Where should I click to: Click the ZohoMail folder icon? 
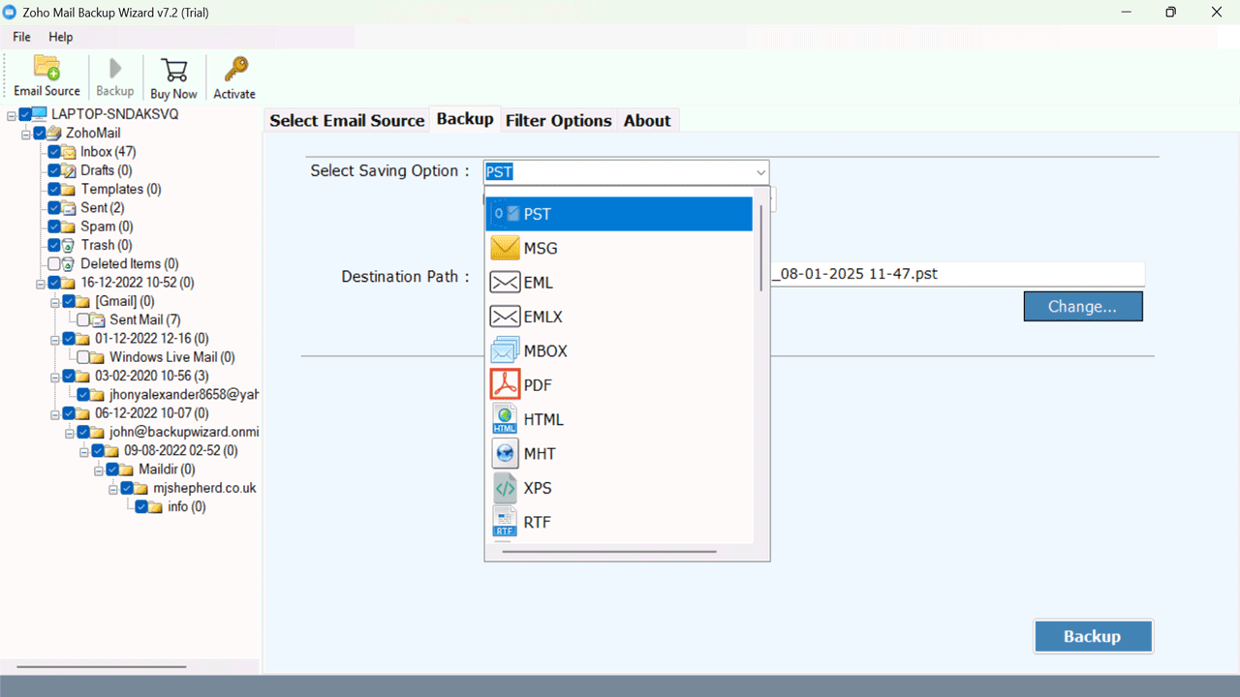54,133
